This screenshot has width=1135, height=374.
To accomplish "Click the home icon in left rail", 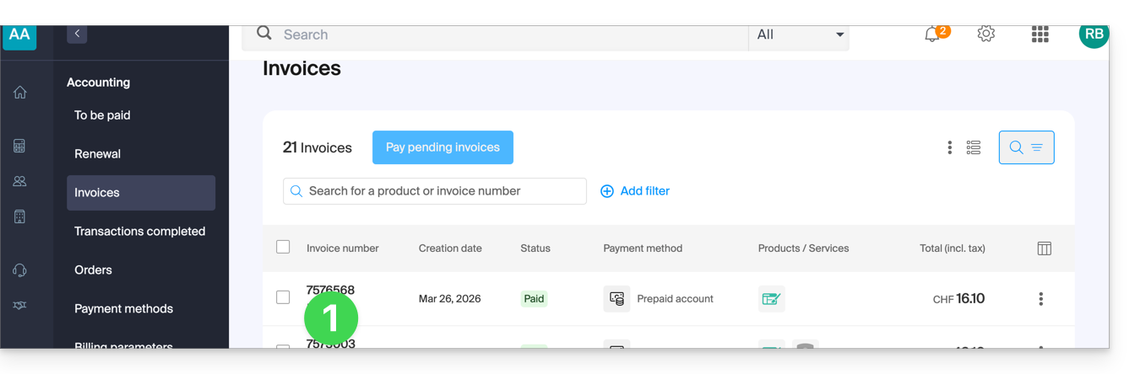I will click(x=20, y=93).
